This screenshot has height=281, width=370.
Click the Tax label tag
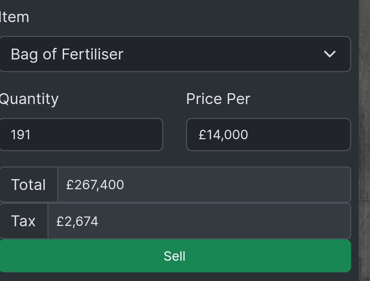[23, 221]
